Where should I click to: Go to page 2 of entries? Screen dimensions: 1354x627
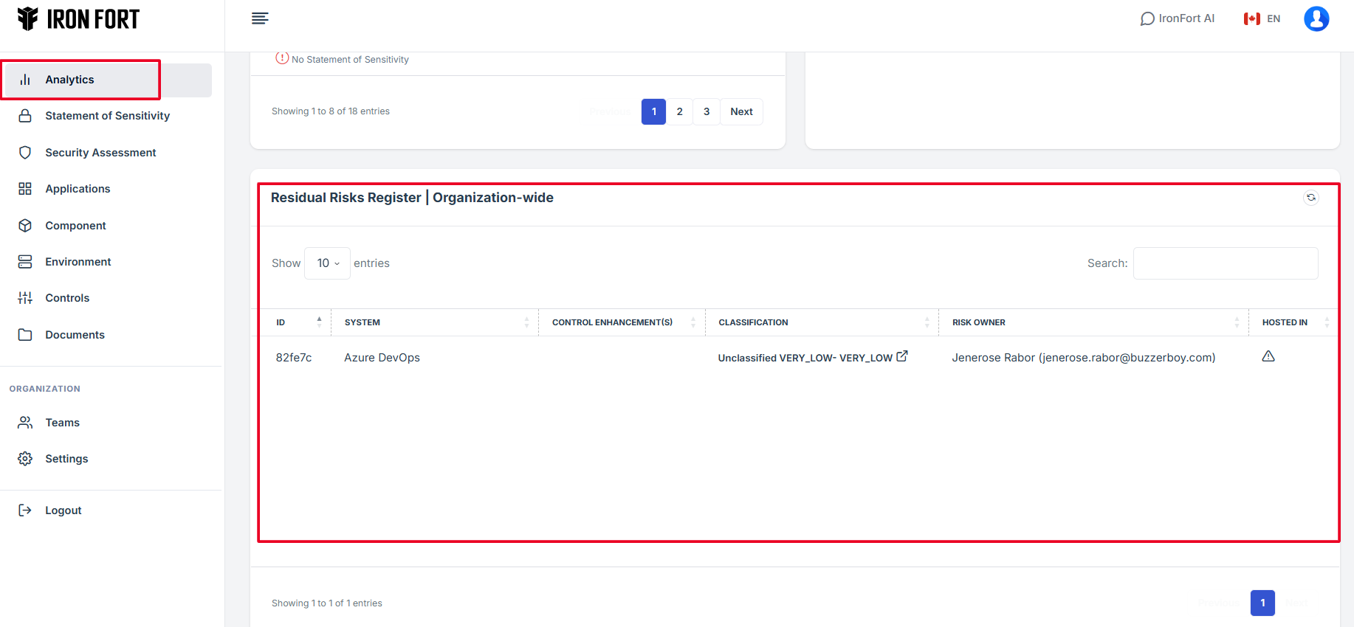coord(679,112)
